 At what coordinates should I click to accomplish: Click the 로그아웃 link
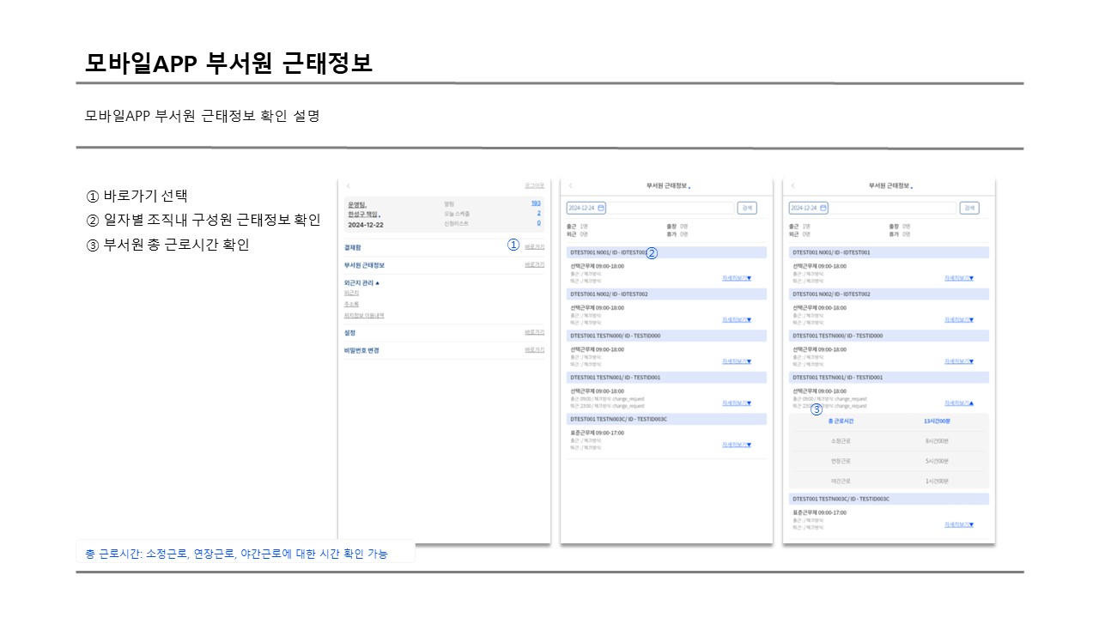tap(534, 185)
